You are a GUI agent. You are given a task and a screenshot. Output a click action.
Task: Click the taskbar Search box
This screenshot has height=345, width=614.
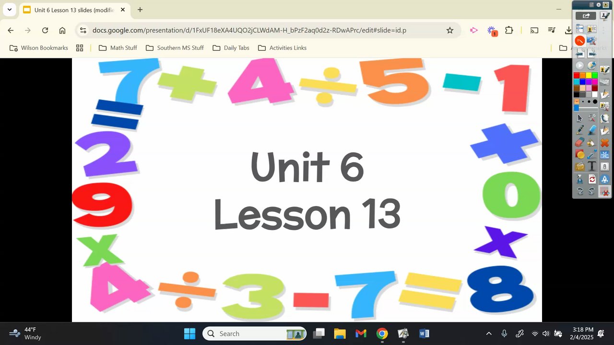255,333
